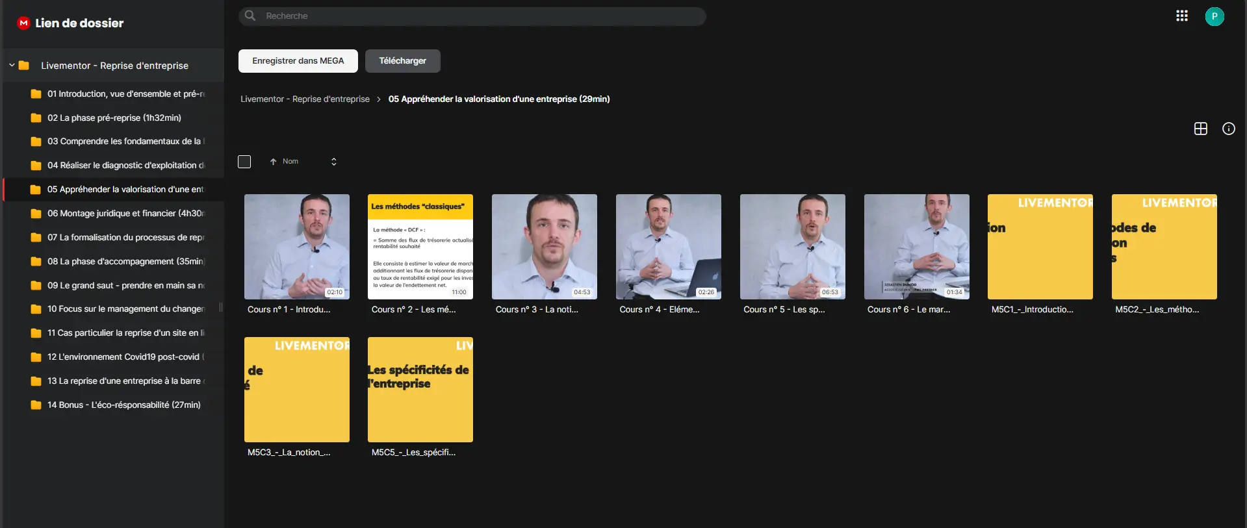
Task: Click file name Cours n° 3 - La noti...
Action: pyautogui.click(x=537, y=310)
